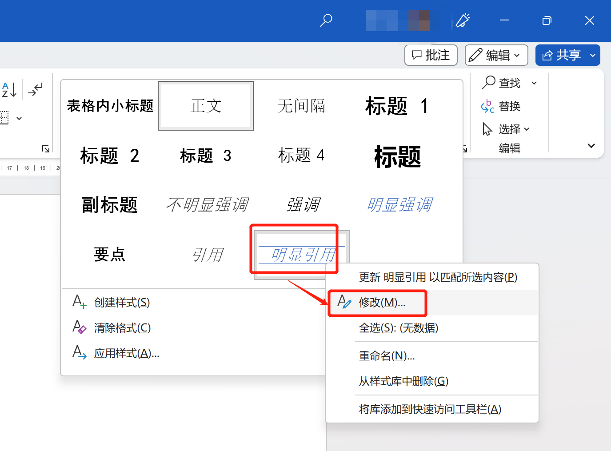Click the search magnifier in title bar

click(x=326, y=20)
